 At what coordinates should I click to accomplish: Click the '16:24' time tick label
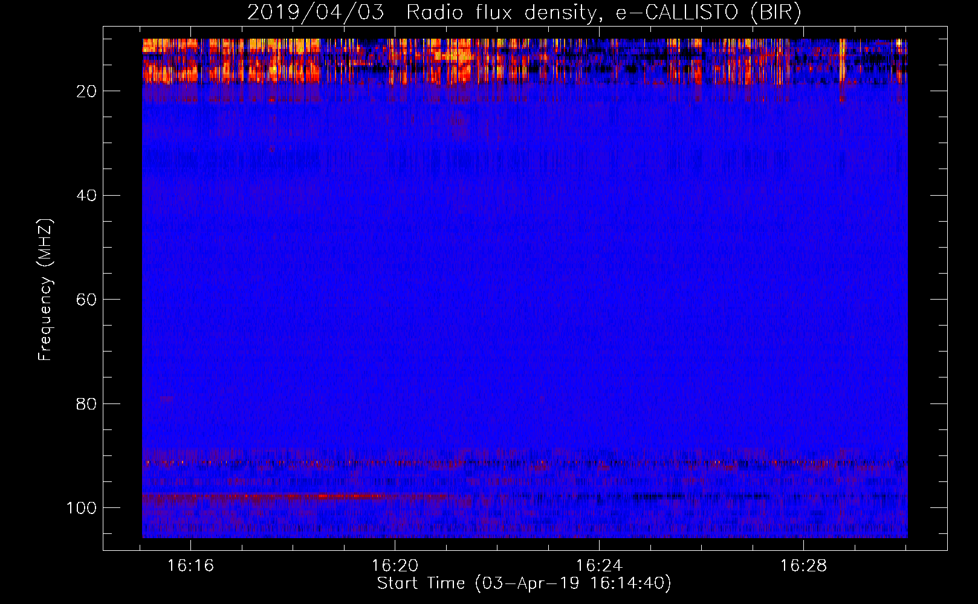point(599,566)
